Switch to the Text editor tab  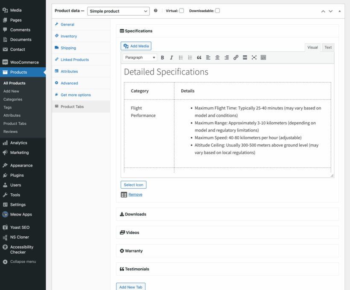coord(328,47)
